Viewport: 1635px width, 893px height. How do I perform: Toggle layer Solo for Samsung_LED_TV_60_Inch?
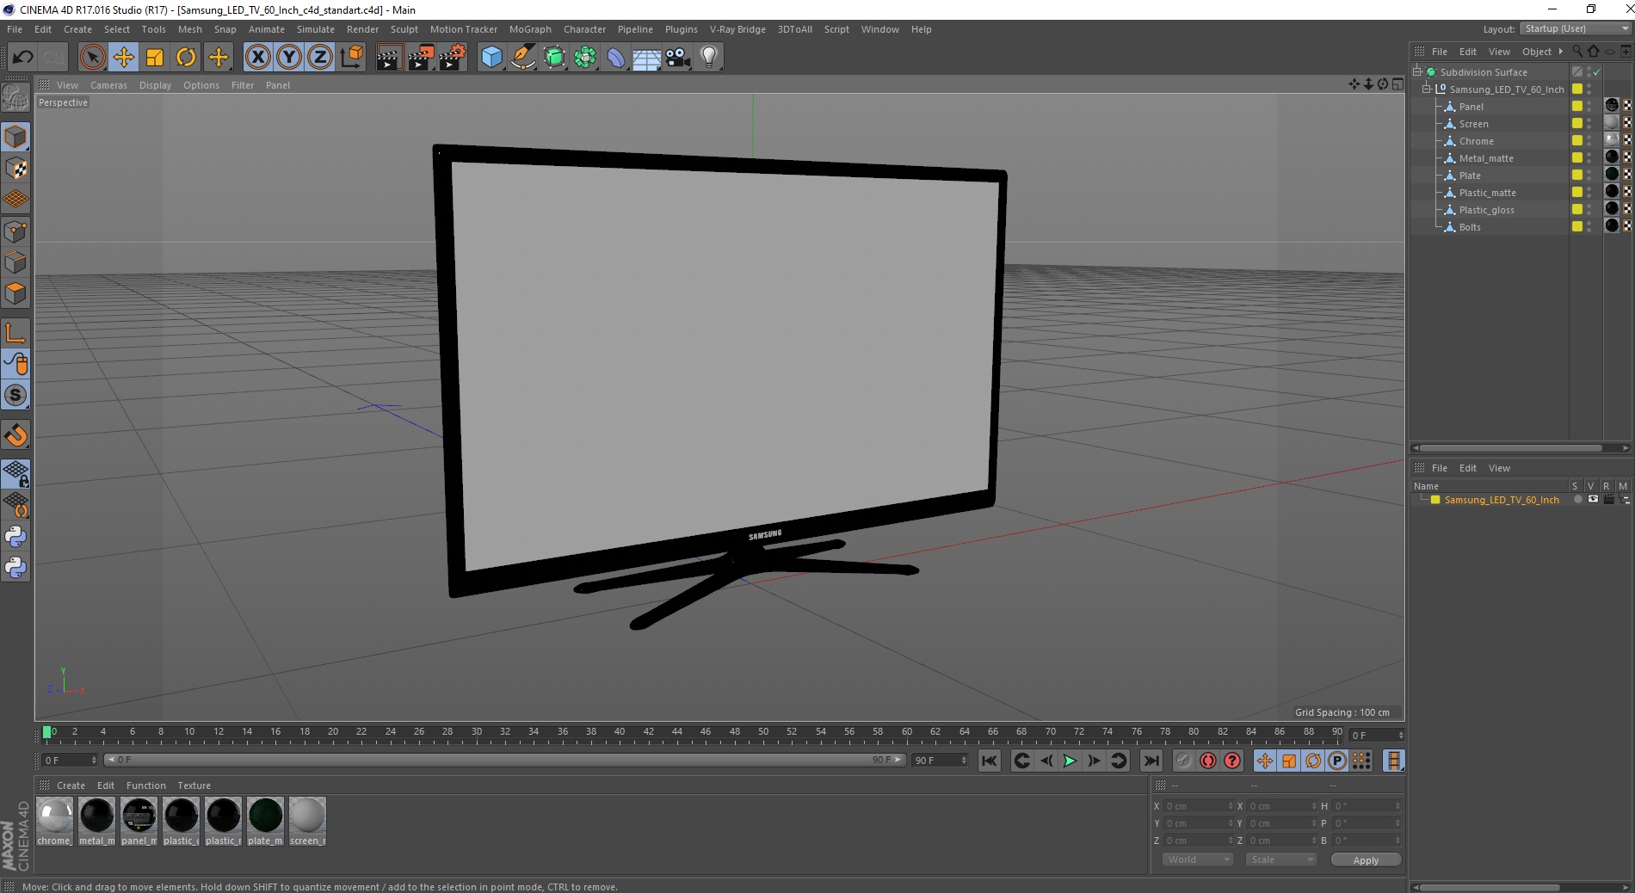1577,499
